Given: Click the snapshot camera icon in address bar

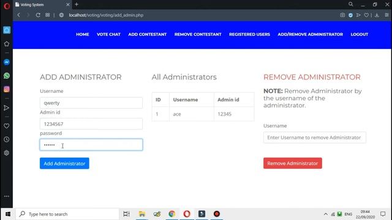Looking at the screenshot, I should [342, 15].
